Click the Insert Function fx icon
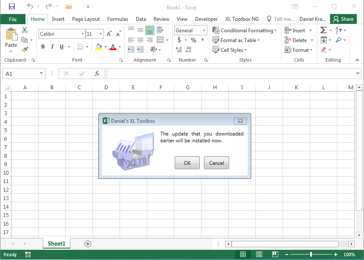This screenshot has height=260, width=364. tap(97, 74)
